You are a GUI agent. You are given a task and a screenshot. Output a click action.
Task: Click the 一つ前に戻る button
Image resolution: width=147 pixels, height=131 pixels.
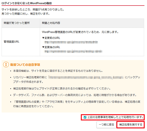coord(106,125)
